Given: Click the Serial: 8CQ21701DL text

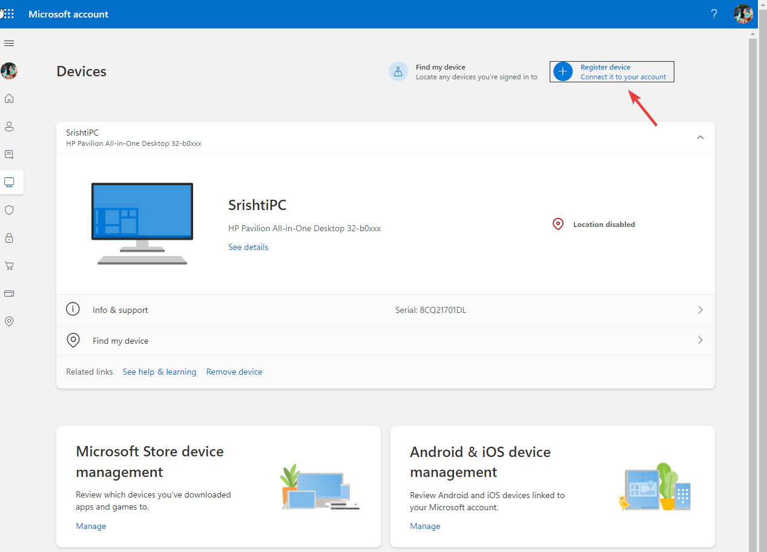Looking at the screenshot, I should (430, 310).
